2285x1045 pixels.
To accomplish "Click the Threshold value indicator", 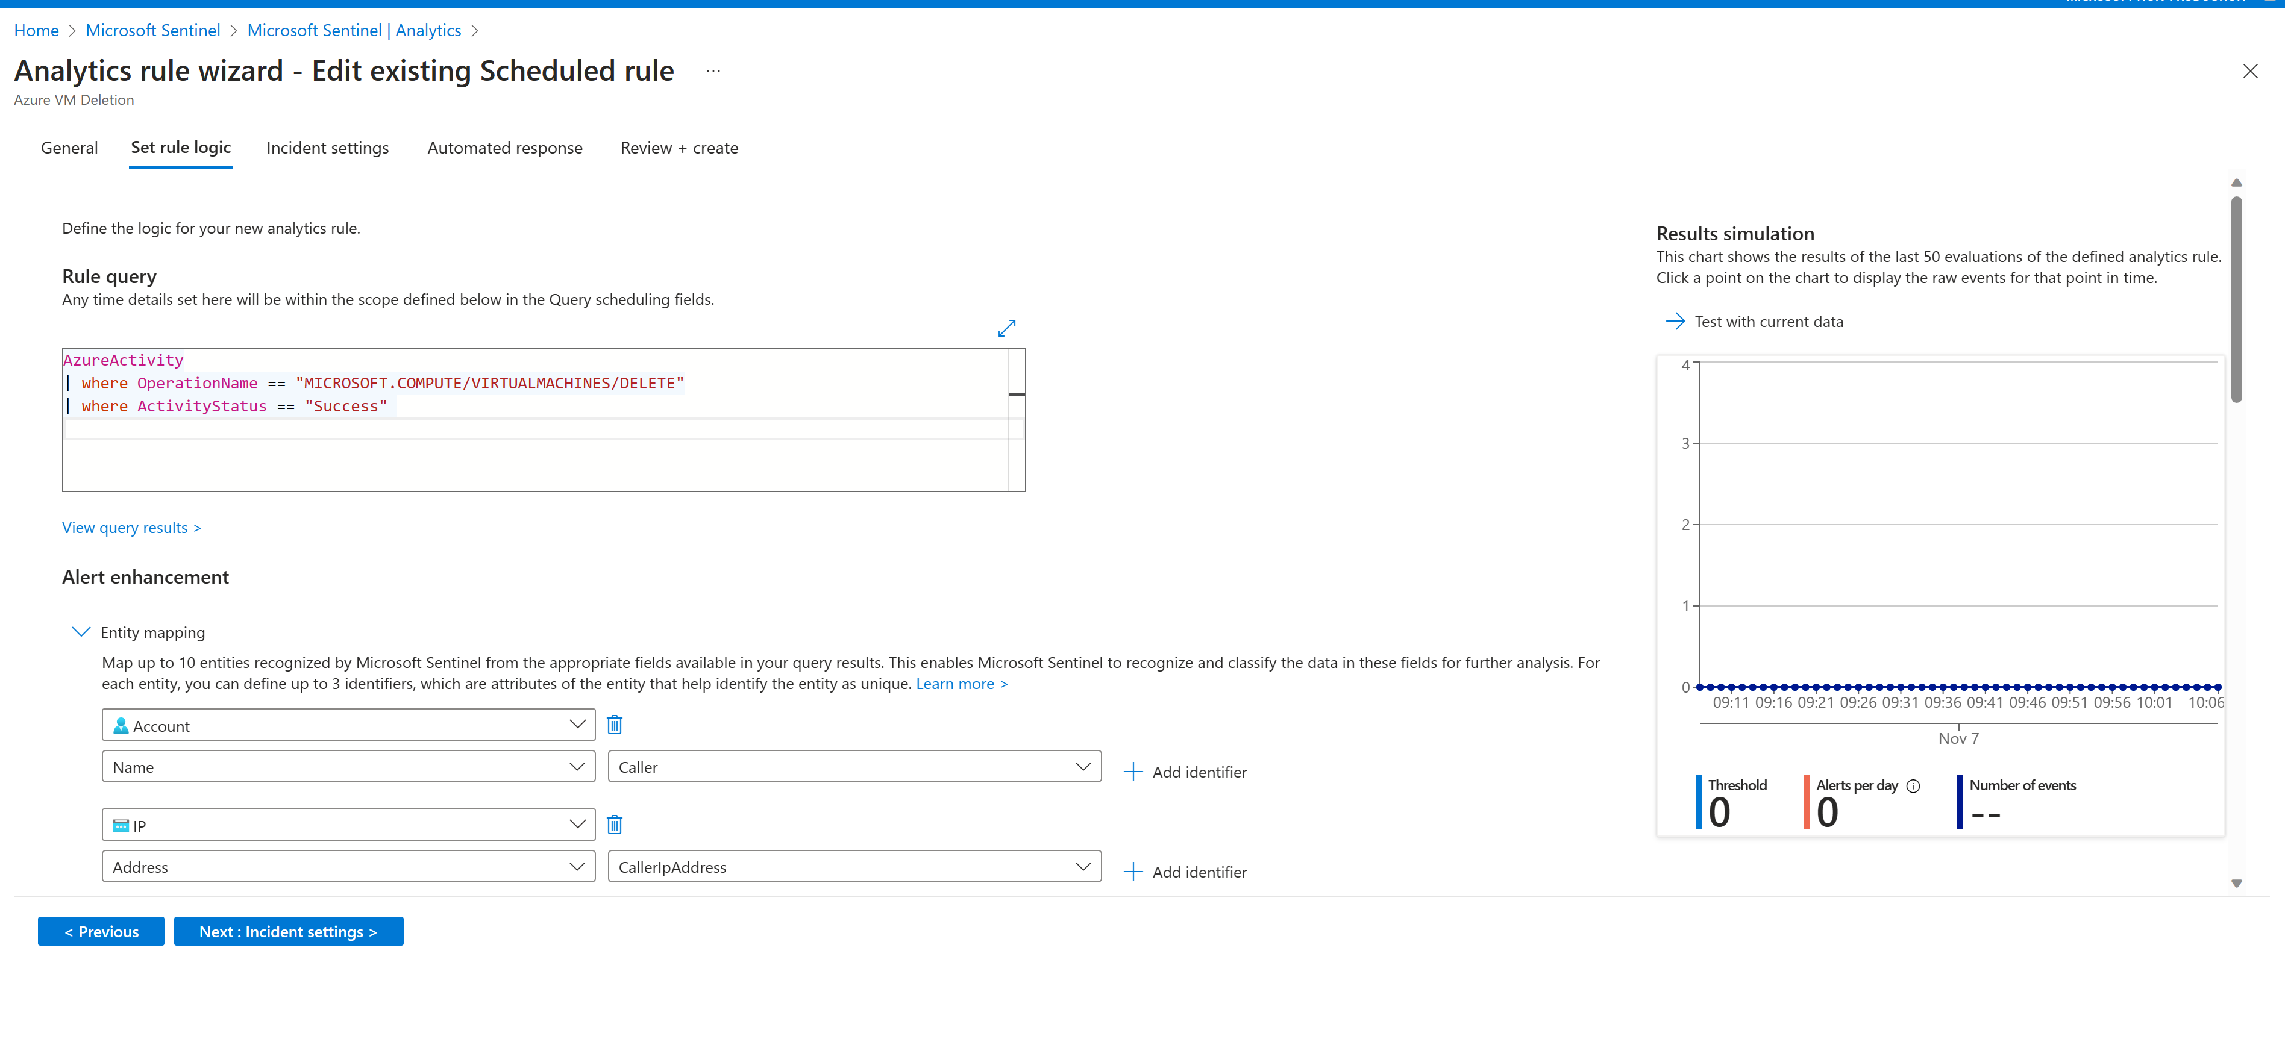I will [1719, 813].
